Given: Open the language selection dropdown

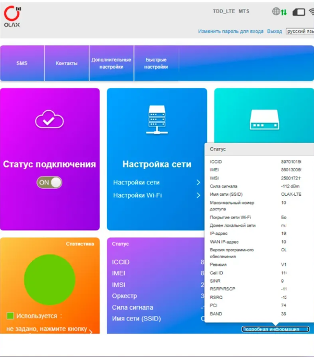Looking at the screenshot, I should (299, 31).
